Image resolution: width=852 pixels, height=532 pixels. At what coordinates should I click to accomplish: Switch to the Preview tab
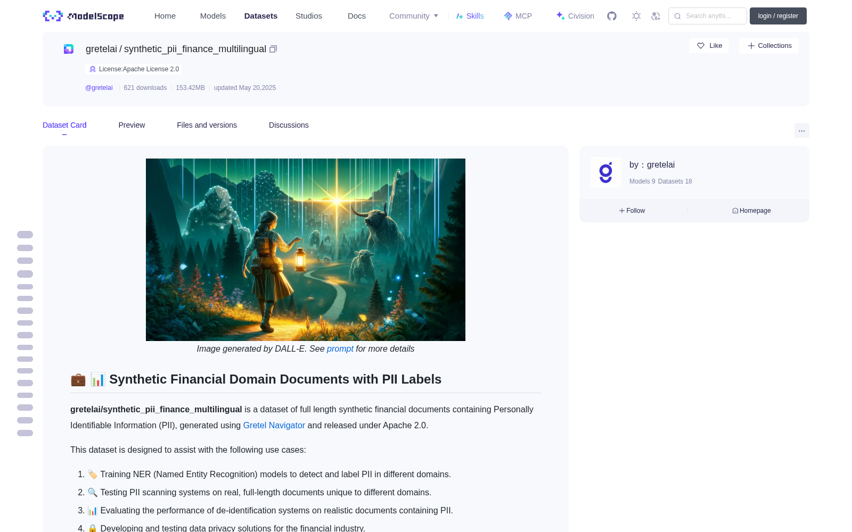tap(132, 125)
